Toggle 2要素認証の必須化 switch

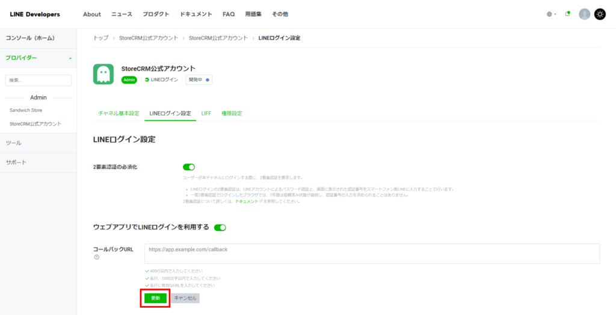[x=189, y=167]
